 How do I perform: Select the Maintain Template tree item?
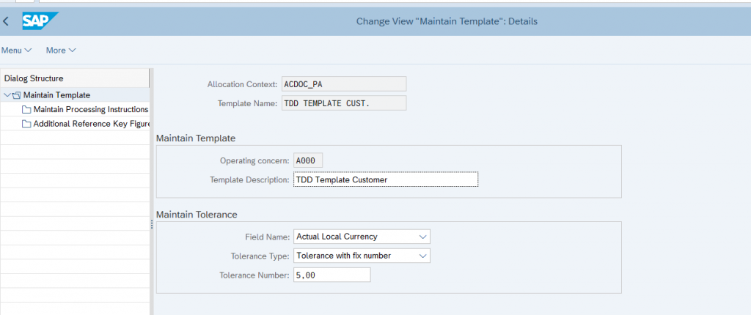coord(56,95)
